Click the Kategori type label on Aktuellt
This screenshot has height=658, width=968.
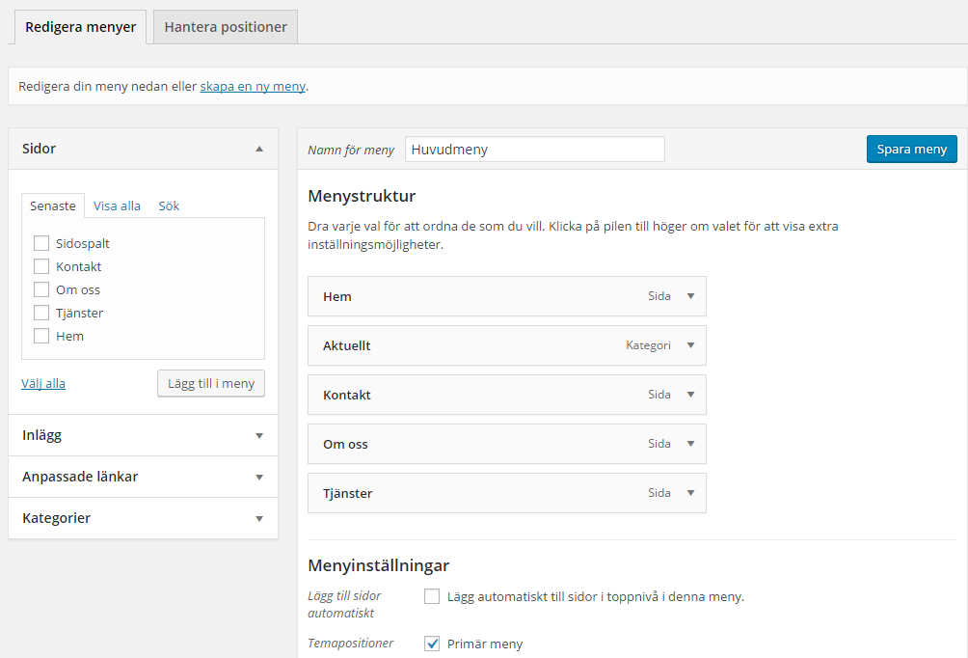click(648, 345)
